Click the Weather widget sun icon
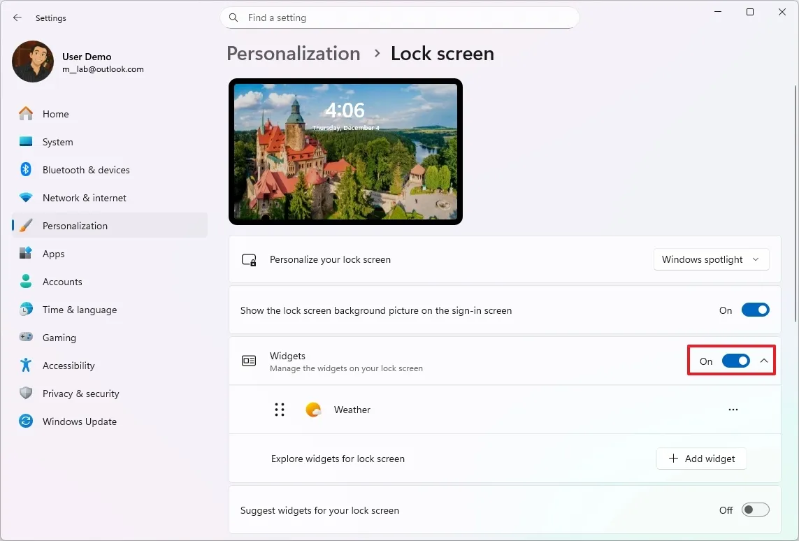Image resolution: width=799 pixels, height=541 pixels. (x=313, y=410)
